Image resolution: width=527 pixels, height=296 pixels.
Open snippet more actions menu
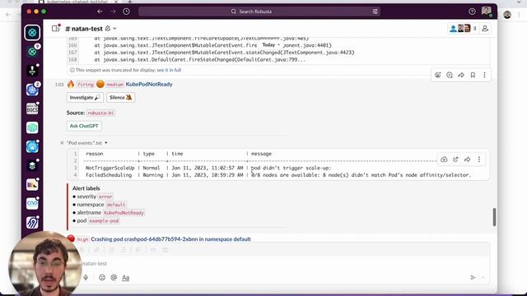(479, 160)
